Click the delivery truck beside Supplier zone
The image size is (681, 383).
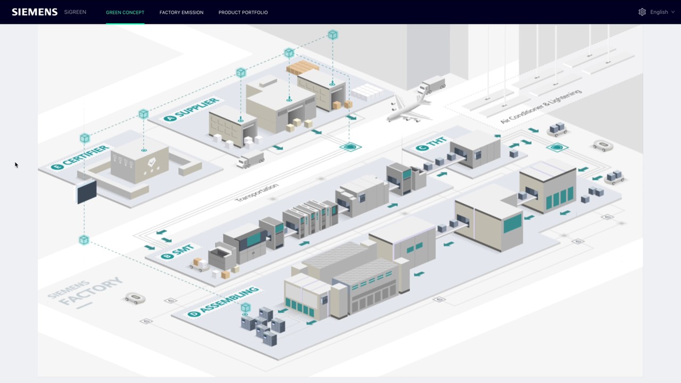tap(251, 160)
